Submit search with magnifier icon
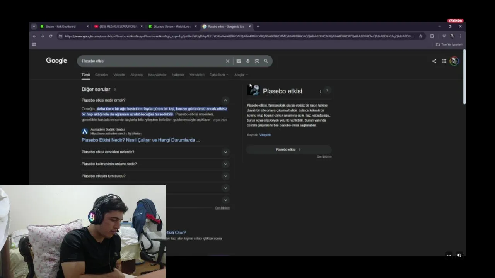Viewport: 495px width, 278px height. point(266,61)
